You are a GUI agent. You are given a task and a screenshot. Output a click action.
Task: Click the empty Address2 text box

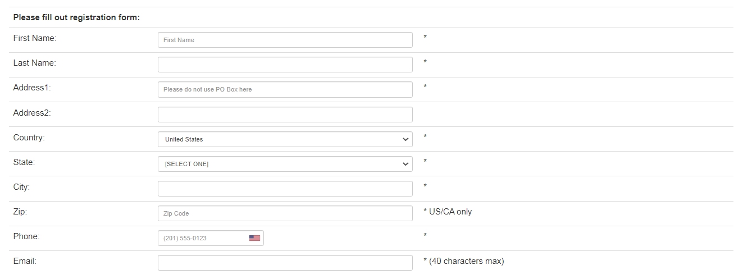(285, 115)
